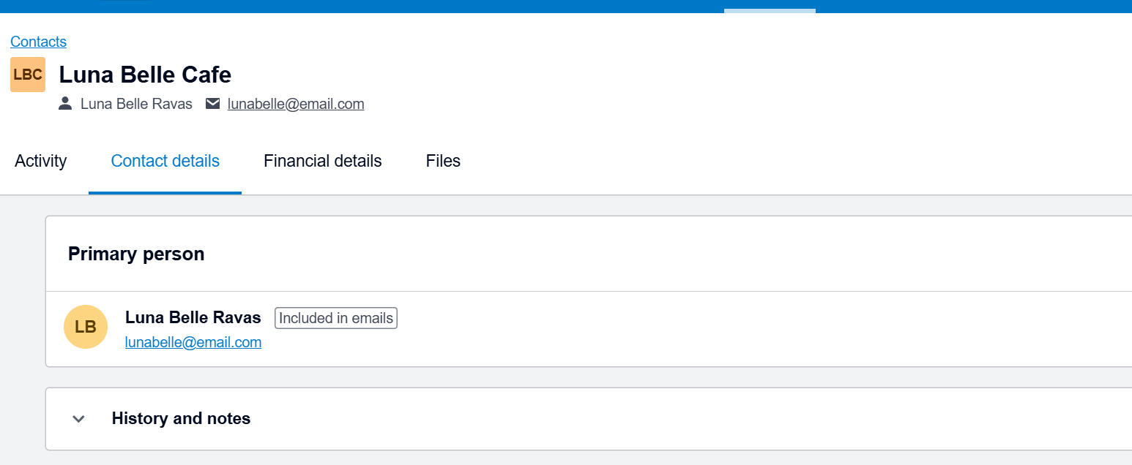Click the person icon beside Luna Belle Ravas
This screenshot has height=465, width=1132.
click(65, 104)
